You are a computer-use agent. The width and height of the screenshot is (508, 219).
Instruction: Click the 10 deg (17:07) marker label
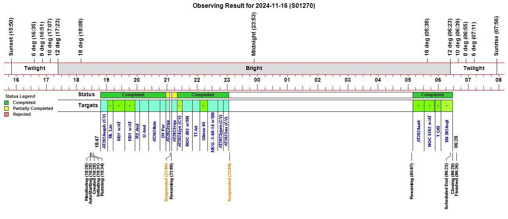tap(50, 38)
